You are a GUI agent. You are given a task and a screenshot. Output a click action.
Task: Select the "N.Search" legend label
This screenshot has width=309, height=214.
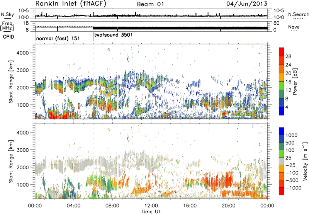coord(298,14)
